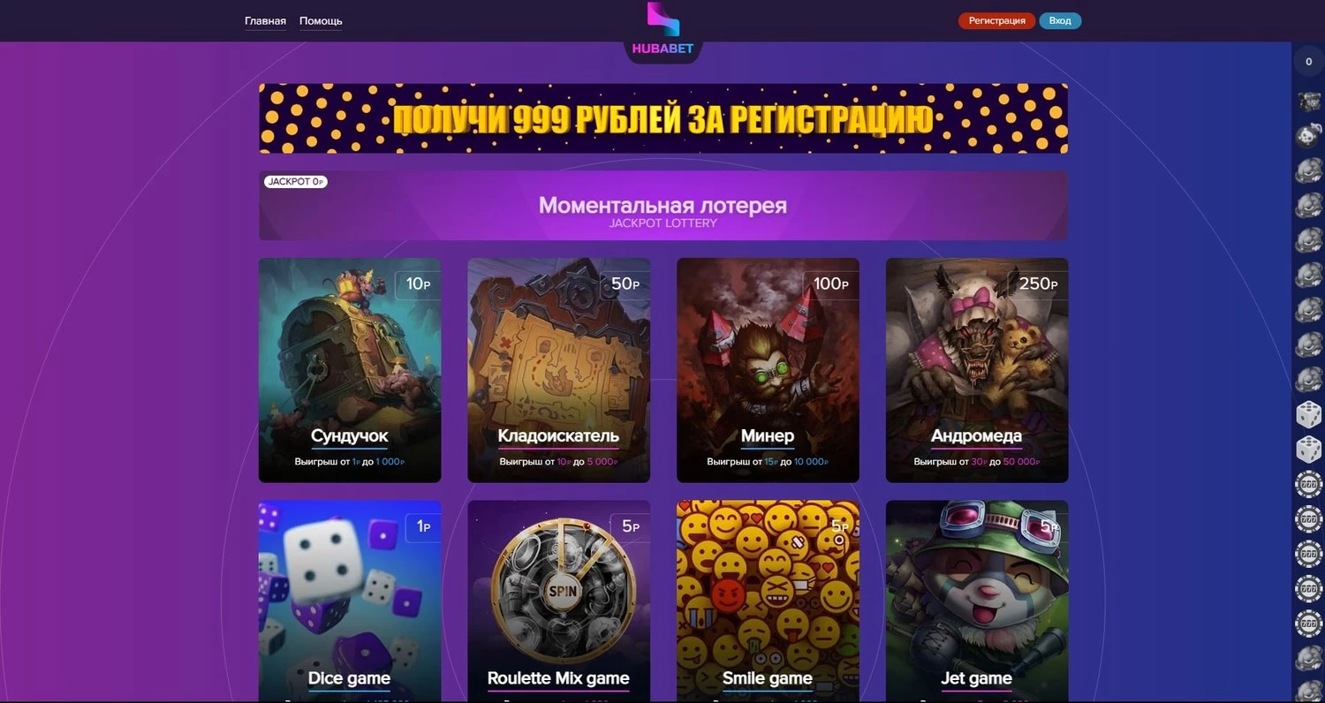Launch the Jet game card
The image size is (1325, 703).
tap(977, 601)
